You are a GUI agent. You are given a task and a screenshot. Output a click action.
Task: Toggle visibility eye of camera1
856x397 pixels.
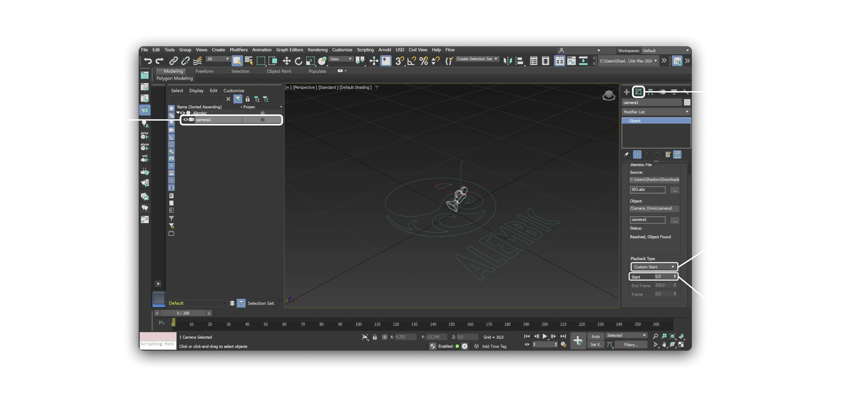186,120
